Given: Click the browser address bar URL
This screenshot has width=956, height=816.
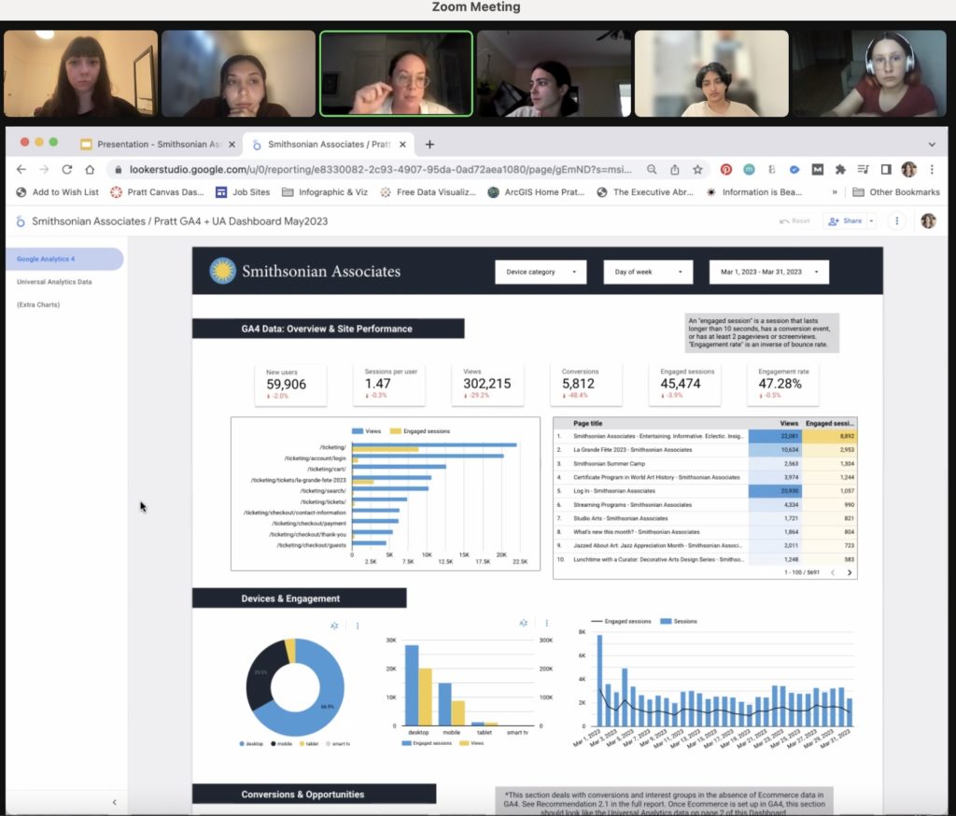Looking at the screenshot, I should (x=381, y=170).
